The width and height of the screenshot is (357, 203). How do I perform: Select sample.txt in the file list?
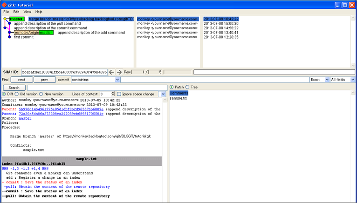178,98
